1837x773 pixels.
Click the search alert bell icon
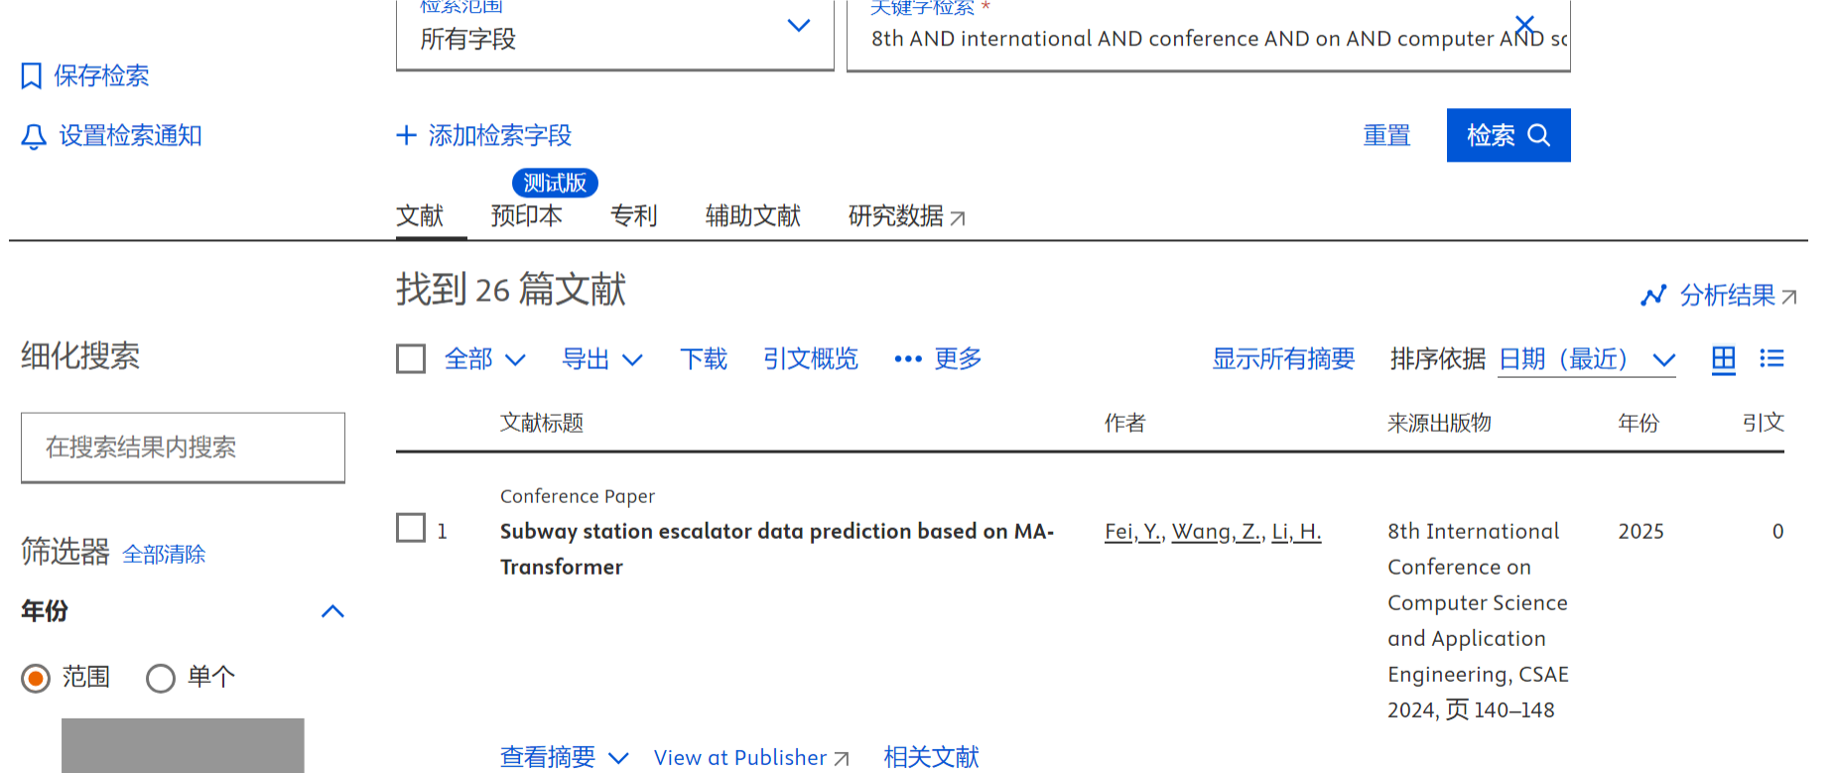(34, 136)
